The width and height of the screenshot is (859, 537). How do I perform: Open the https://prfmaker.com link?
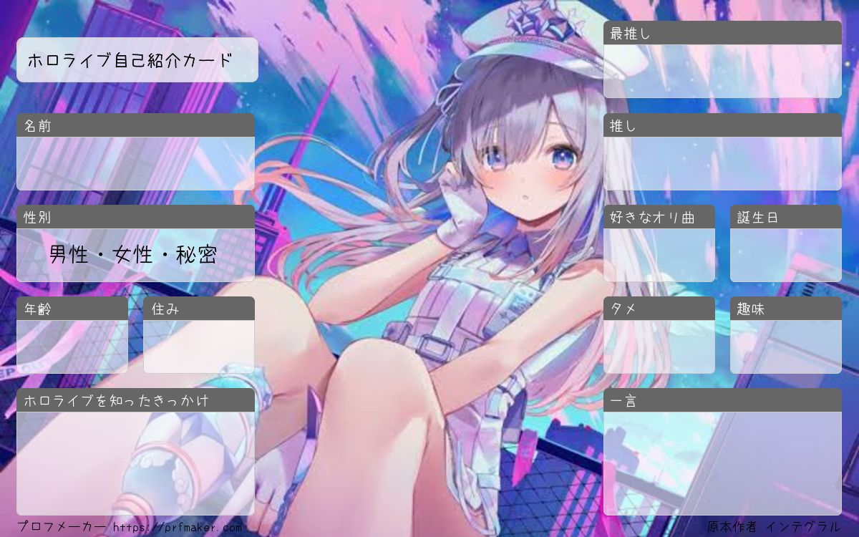[x=178, y=528]
